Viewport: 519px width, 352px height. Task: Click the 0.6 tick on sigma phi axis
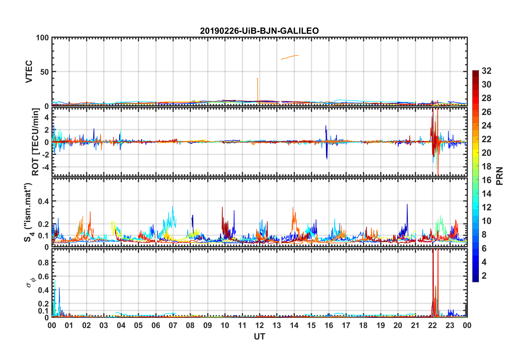click(43, 276)
